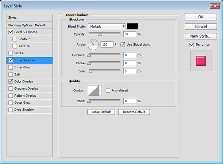Click the angle dial control
Image resolution: width=223 pixels, height=164 pixels.
(93, 45)
